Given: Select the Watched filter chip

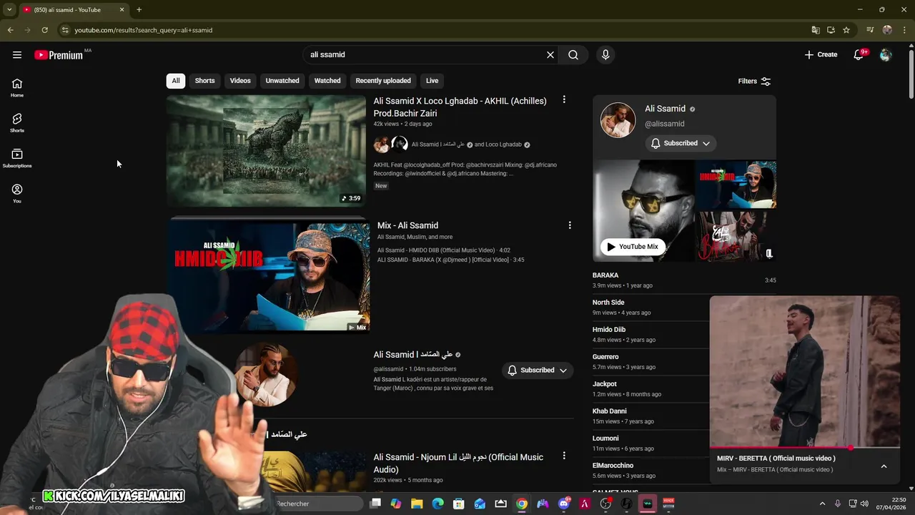Looking at the screenshot, I should point(327,81).
